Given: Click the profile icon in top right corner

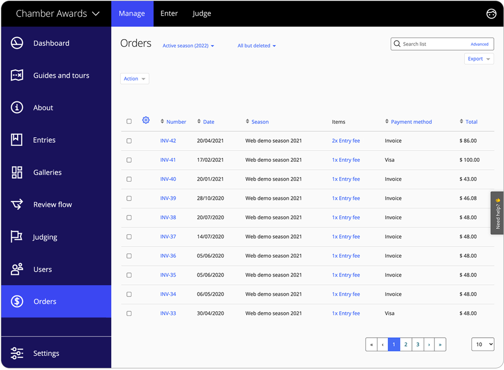Looking at the screenshot, I should pos(491,14).
